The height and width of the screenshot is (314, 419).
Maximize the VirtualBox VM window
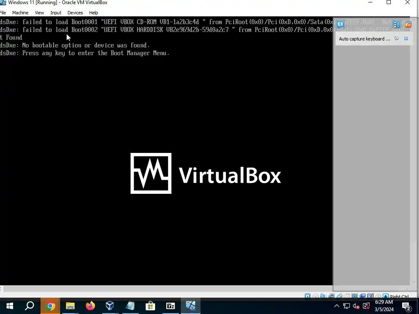pyautogui.click(x=389, y=3)
